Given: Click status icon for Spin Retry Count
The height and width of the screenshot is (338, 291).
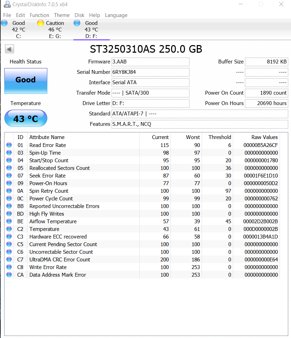Looking at the screenshot, I should tap(9, 191).
